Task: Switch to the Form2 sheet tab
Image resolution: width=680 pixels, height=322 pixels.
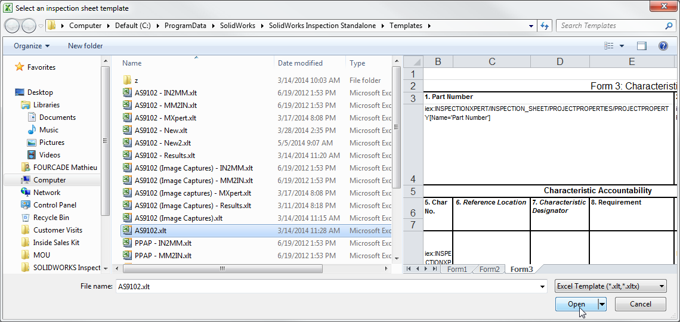Action: pyautogui.click(x=489, y=269)
